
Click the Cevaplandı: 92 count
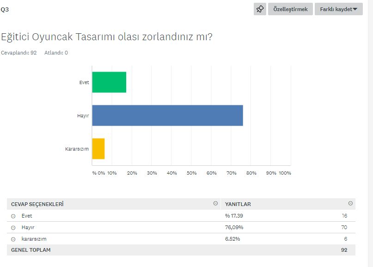coord(18,53)
